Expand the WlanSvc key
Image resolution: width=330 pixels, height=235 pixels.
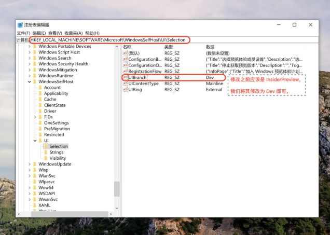click(30, 176)
